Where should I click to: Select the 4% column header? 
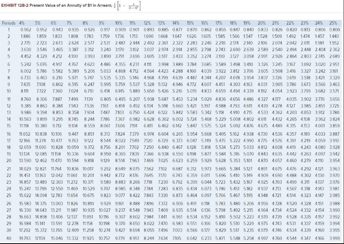pyautogui.click(x=22, y=23)
